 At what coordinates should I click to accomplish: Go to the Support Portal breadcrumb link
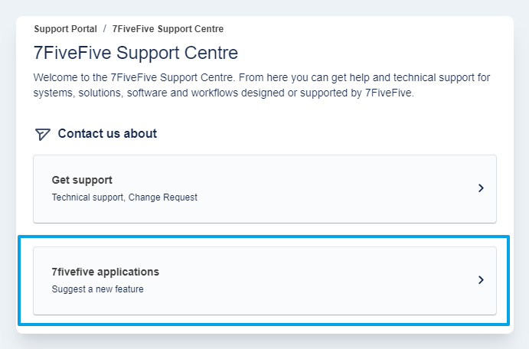[65, 29]
